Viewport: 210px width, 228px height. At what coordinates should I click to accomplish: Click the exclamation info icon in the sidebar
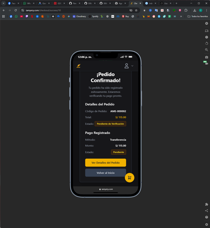tap(207, 37)
